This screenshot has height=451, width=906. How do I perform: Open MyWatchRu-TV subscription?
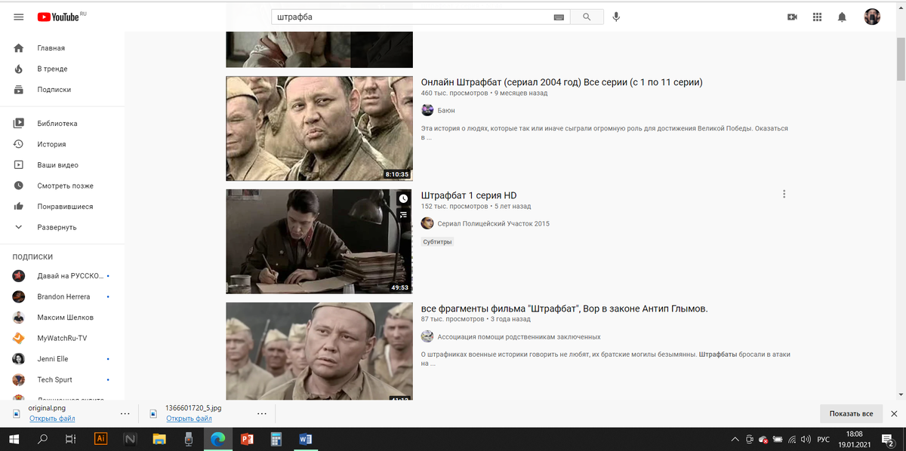[x=62, y=338]
